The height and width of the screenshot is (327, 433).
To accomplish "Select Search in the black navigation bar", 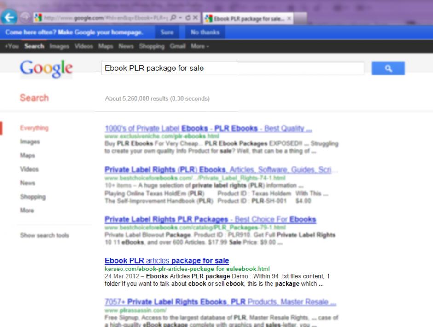I will coord(34,46).
